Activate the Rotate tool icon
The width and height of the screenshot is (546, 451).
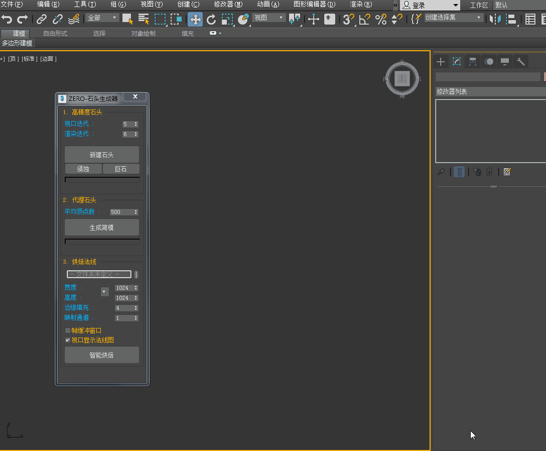pyautogui.click(x=211, y=19)
